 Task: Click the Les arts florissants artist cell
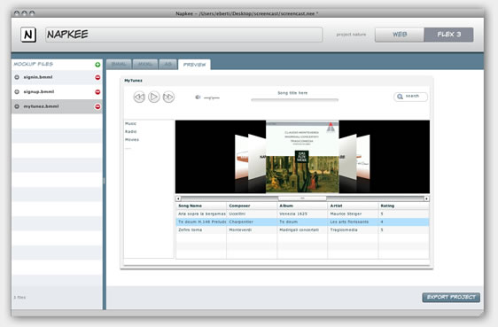[353, 222]
